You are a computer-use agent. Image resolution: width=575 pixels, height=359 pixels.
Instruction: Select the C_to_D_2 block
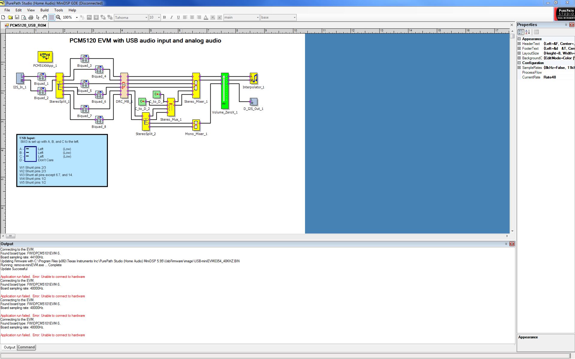(142, 102)
